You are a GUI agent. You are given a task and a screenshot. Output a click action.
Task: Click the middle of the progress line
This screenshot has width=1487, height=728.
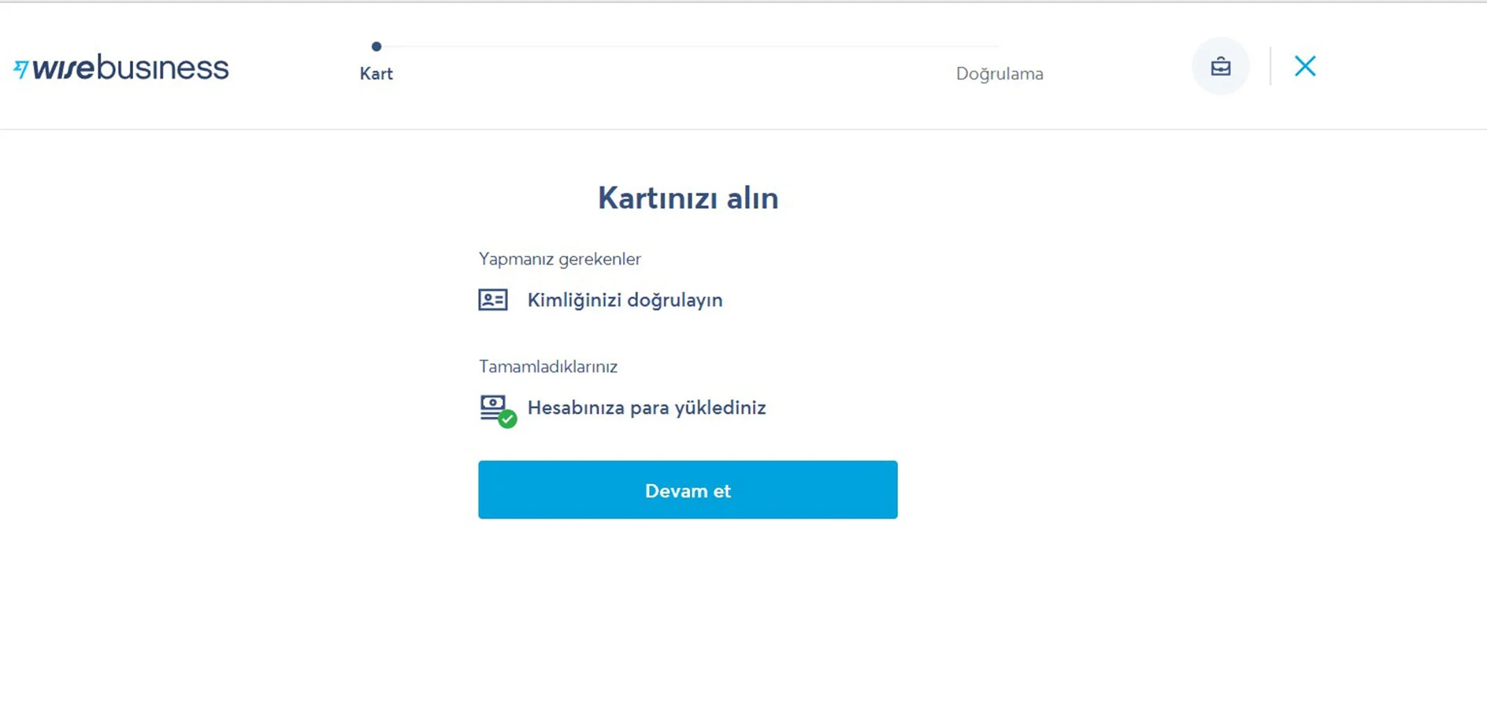coord(688,46)
